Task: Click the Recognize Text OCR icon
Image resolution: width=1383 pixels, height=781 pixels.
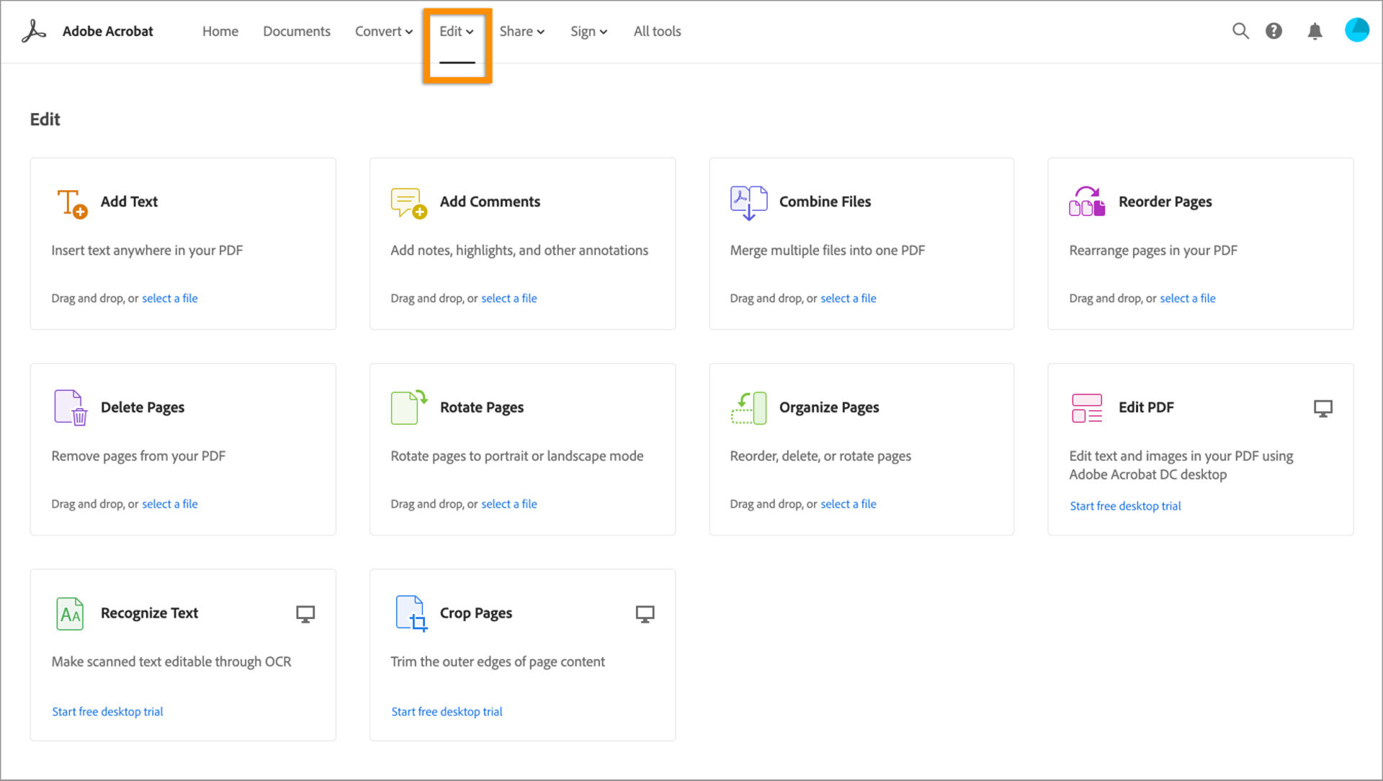Action: (x=70, y=614)
